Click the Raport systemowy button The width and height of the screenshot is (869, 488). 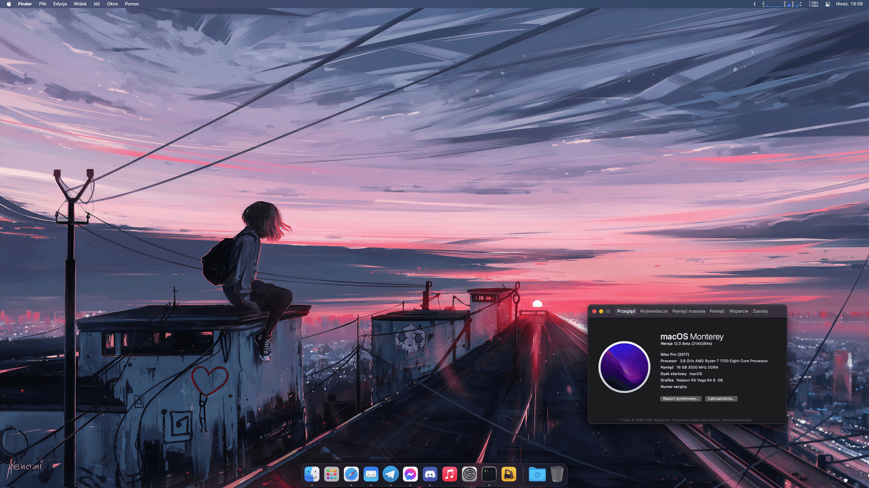coord(680,398)
